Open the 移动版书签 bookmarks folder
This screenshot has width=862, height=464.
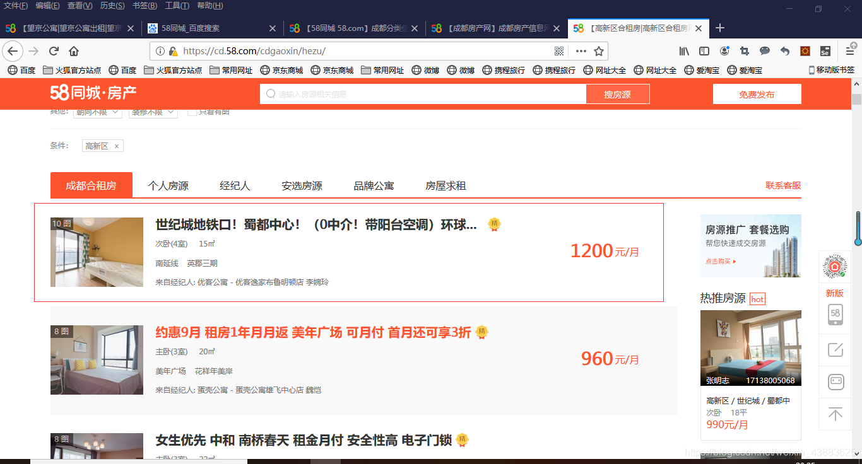tap(831, 70)
